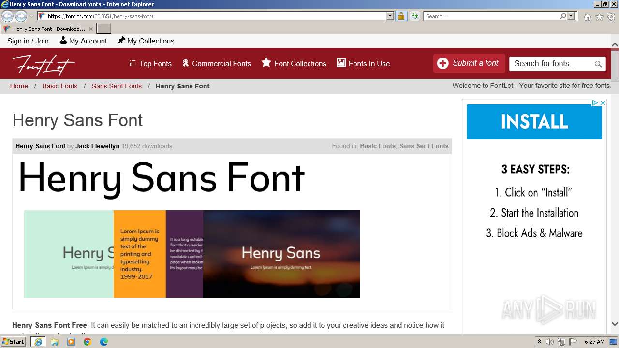Open the volume speaker tray icon
Viewport: 619px width, 348px height.
[x=550, y=342]
